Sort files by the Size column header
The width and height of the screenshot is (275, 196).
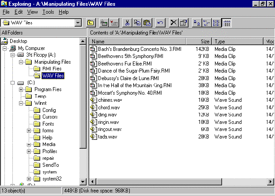point(200,42)
